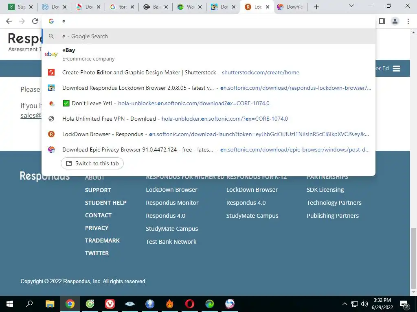Open the Publishing Partners link
Image resolution: width=417 pixels, height=312 pixels.
click(x=333, y=216)
